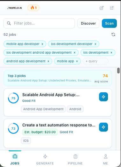Click the '52 jobs' count text

point(10,34)
